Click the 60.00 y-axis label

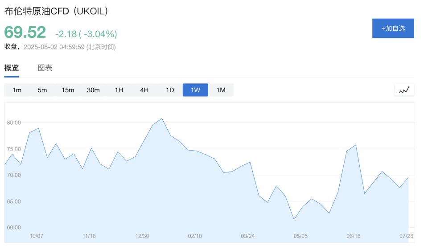pyautogui.click(x=14, y=227)
